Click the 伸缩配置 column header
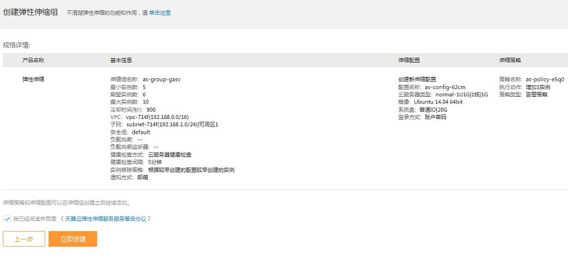Screen dimensions: 568x258 (x=409, y=61)
